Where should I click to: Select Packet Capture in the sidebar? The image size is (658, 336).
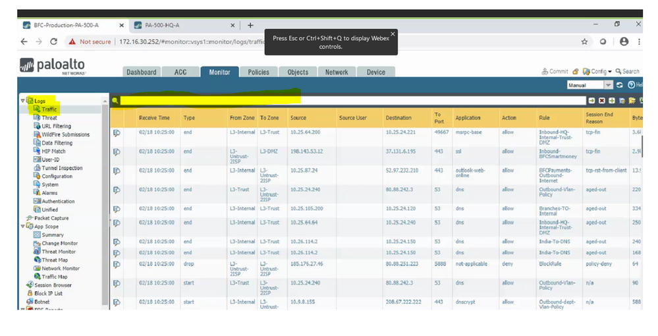coord(51,218)
